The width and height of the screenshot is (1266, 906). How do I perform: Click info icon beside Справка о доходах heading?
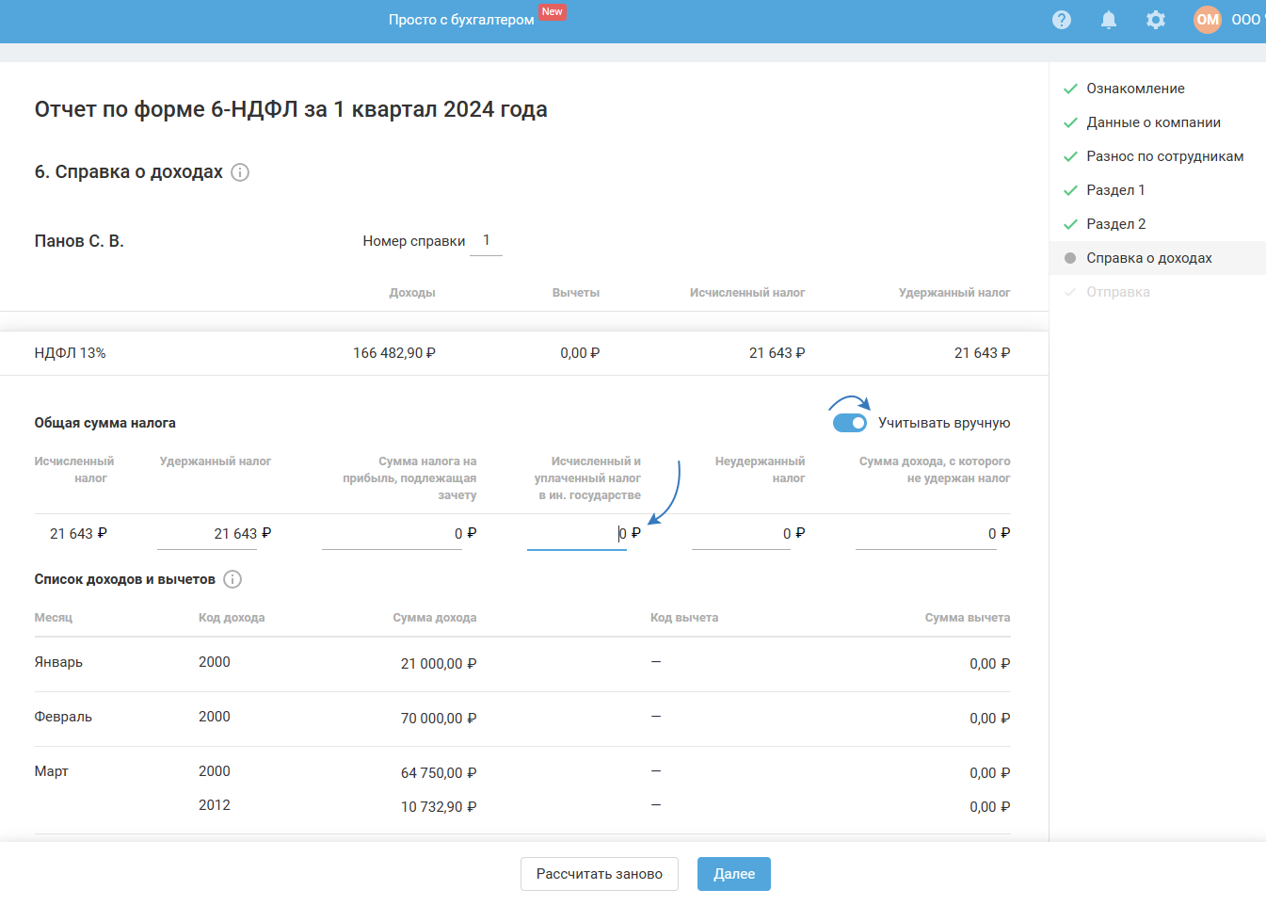pyautogui.click(x=240, y=172)
